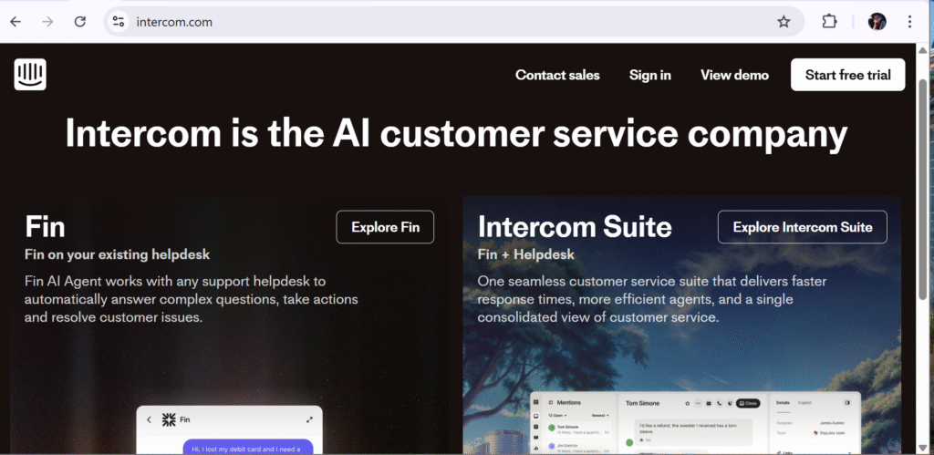Click the scrollbar down arrow
The image size is (934, 455).
pos(923,449)
